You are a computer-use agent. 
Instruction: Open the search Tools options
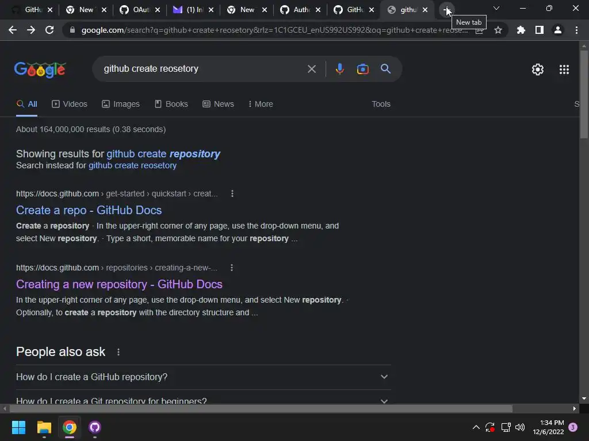coord(381,104)
